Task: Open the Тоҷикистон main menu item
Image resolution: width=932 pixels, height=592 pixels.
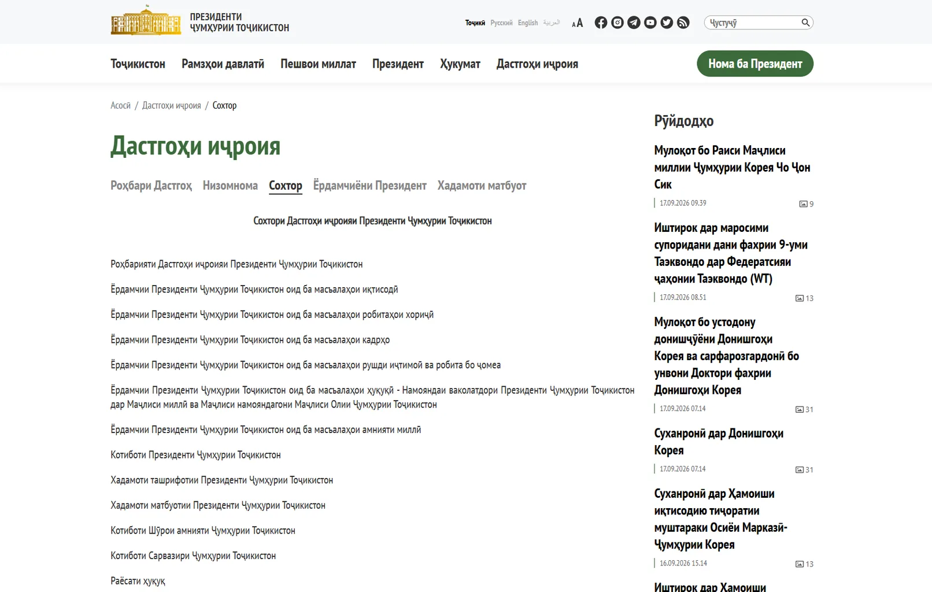Action: [138, 64]
